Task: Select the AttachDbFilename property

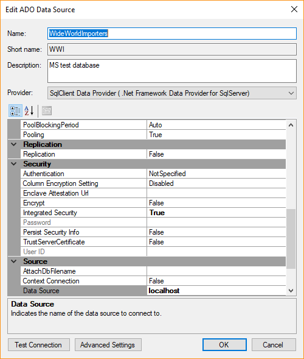Action: 83,271
